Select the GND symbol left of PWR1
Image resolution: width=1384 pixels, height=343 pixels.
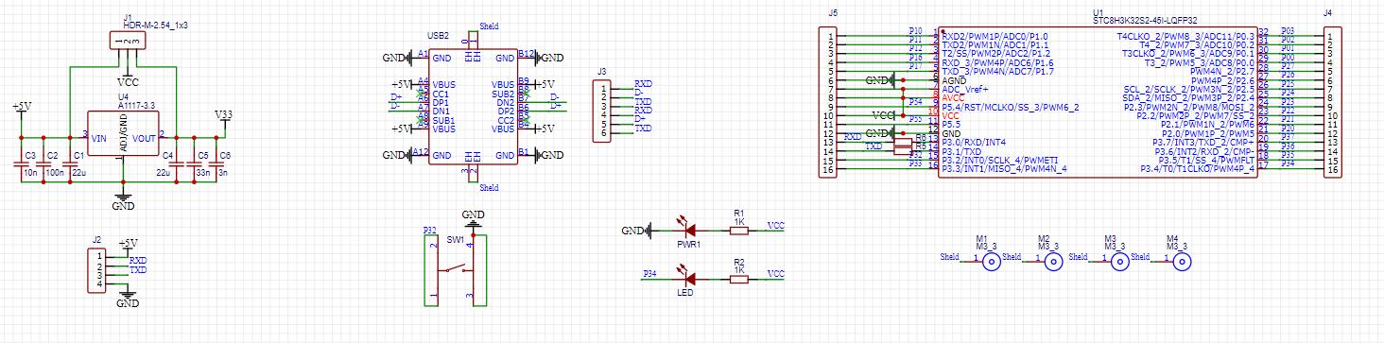638,231
